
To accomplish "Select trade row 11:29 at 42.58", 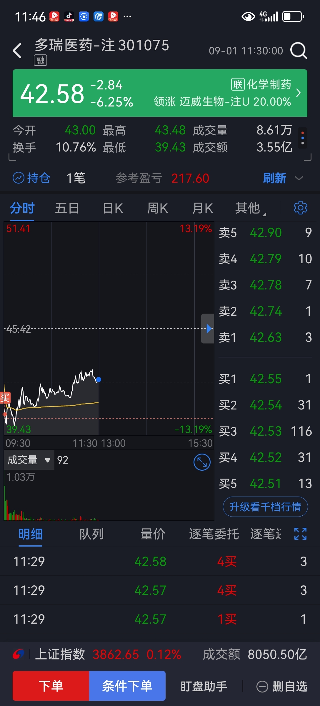I will coord(160,561).
